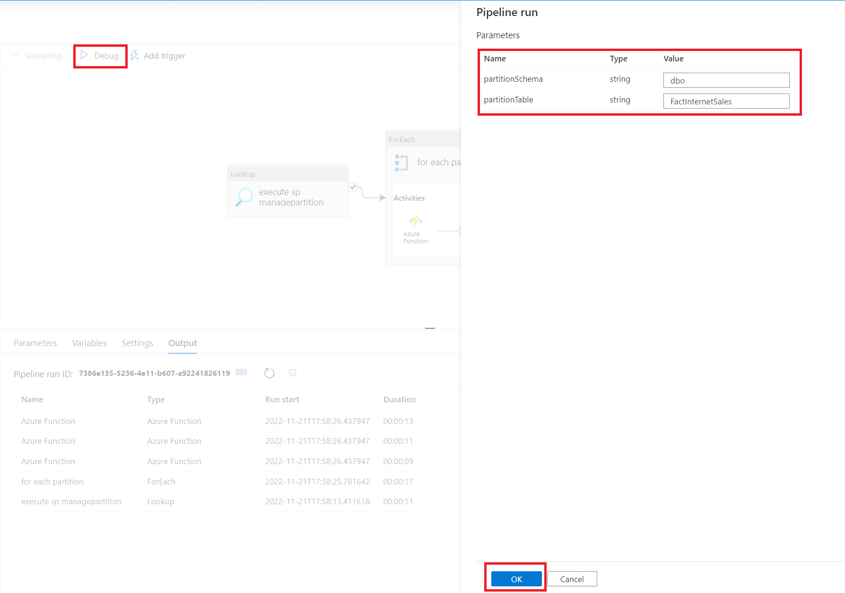Viewport: 845px width, 593px height.
Task: Switch to the Parameters tab
Action: (x=35, y=343)
